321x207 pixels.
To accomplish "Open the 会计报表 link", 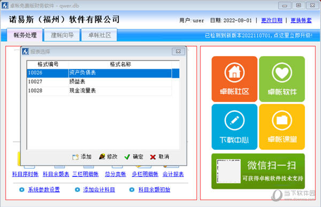I will [x=173, y=174].
